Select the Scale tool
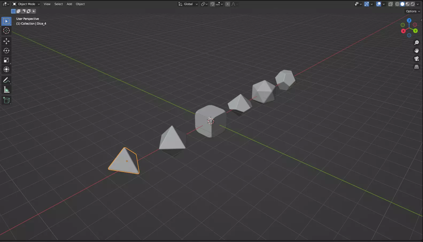423x242 pixels. 6,60
